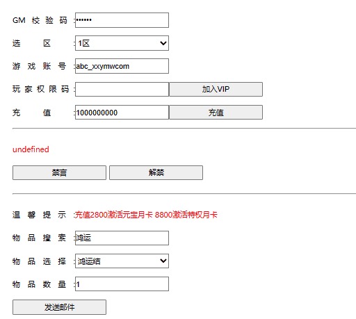The width and height of the screenshot is (356, 319).
Task: Click the 游戏账号 field containing abc_xxymwcom
Action: coord(122,66)
